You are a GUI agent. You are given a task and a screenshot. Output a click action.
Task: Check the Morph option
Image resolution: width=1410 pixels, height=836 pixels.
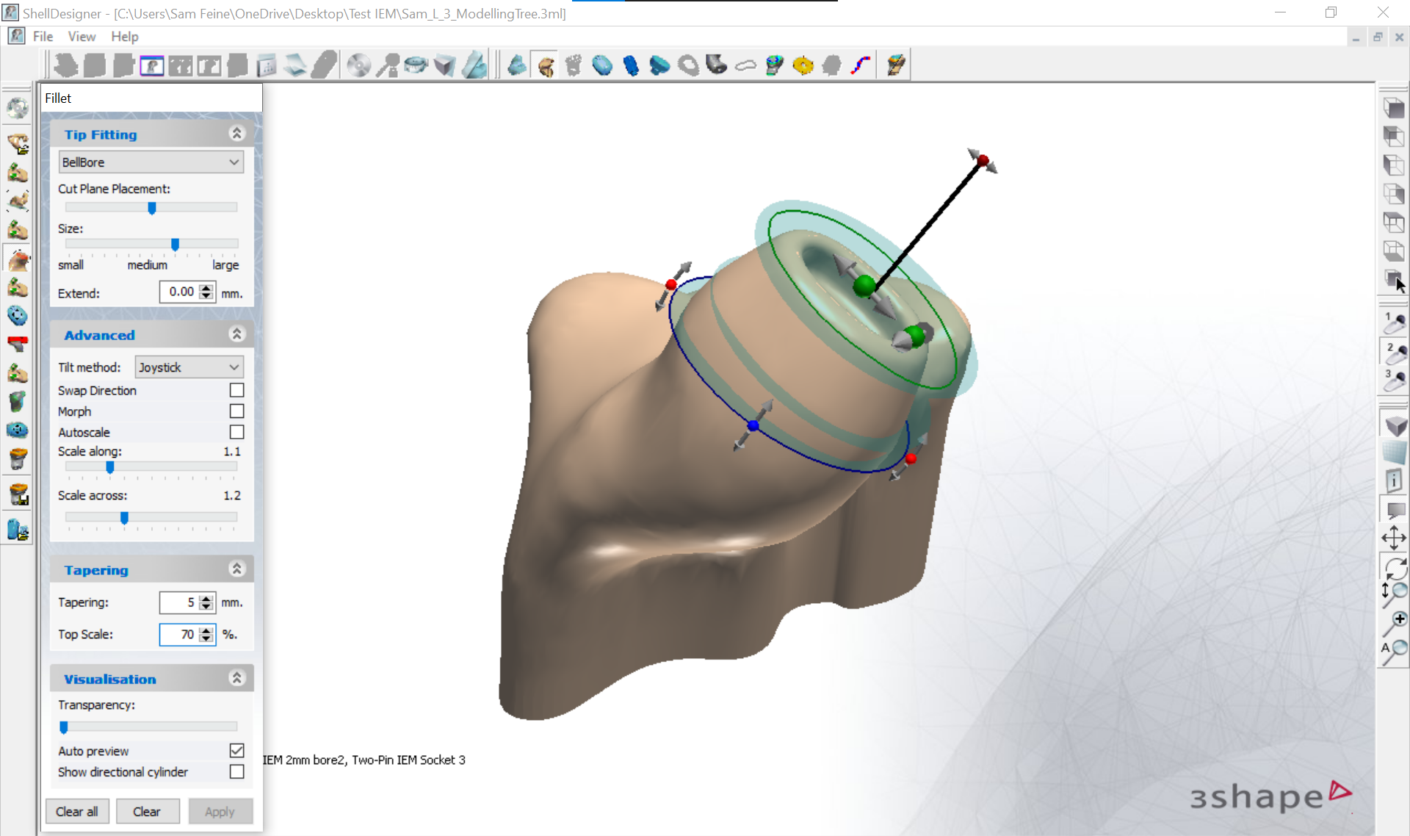click(236, 411)
